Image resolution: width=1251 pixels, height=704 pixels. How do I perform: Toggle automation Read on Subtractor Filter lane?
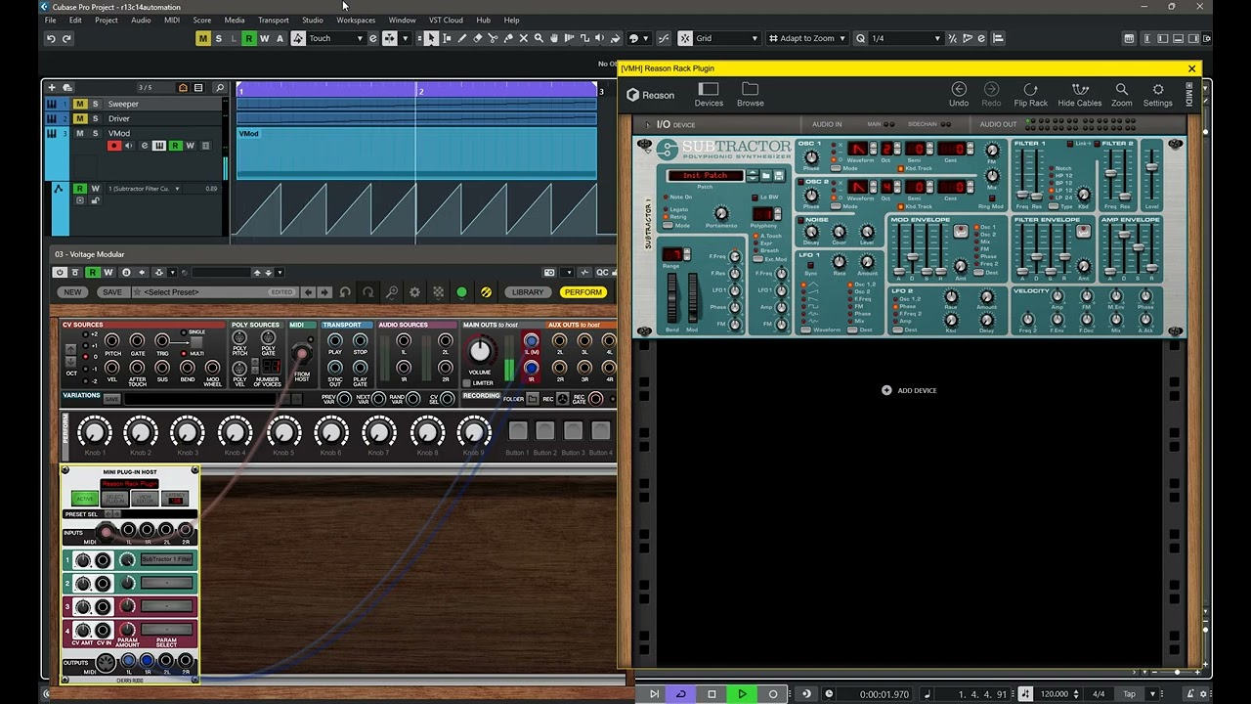[80, 189]
